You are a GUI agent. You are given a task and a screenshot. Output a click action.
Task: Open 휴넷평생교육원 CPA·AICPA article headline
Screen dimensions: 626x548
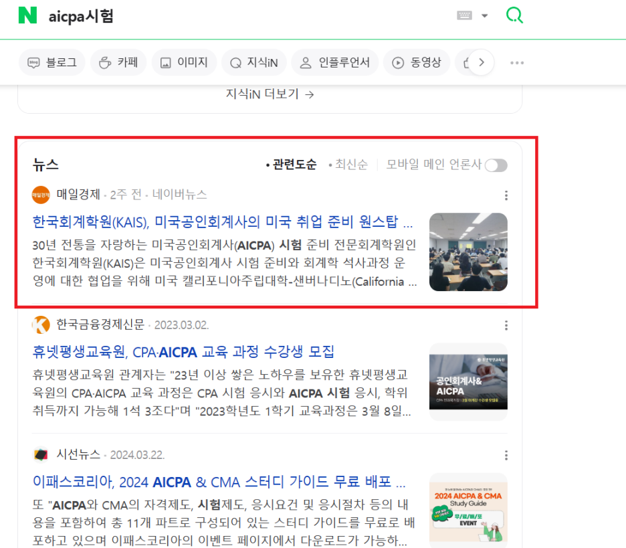point(183,352)
